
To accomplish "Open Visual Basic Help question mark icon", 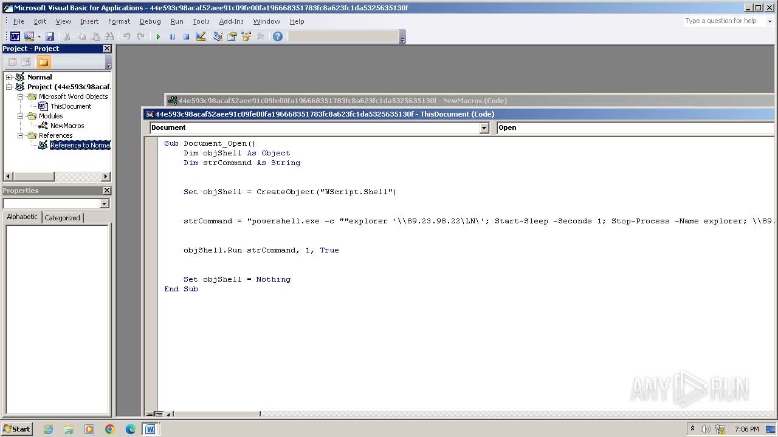I will [278, 36].
